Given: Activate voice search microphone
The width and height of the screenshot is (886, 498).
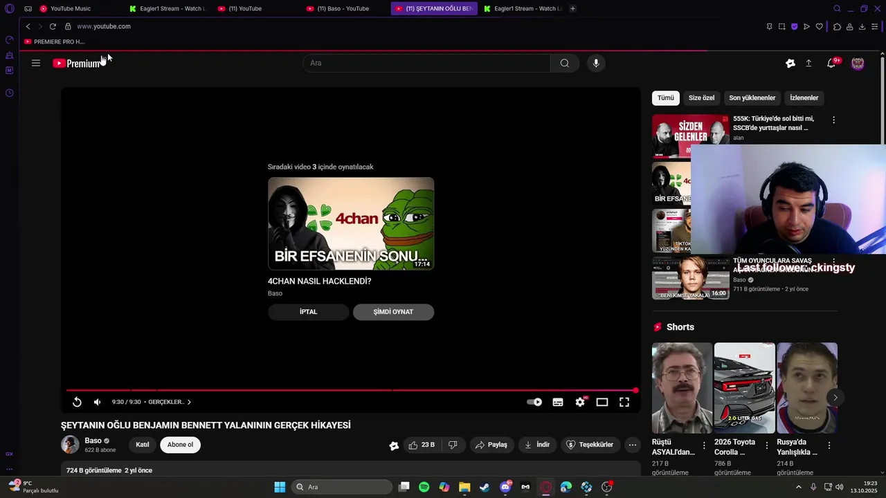Looking at the screenshot, I should point(596,63).
